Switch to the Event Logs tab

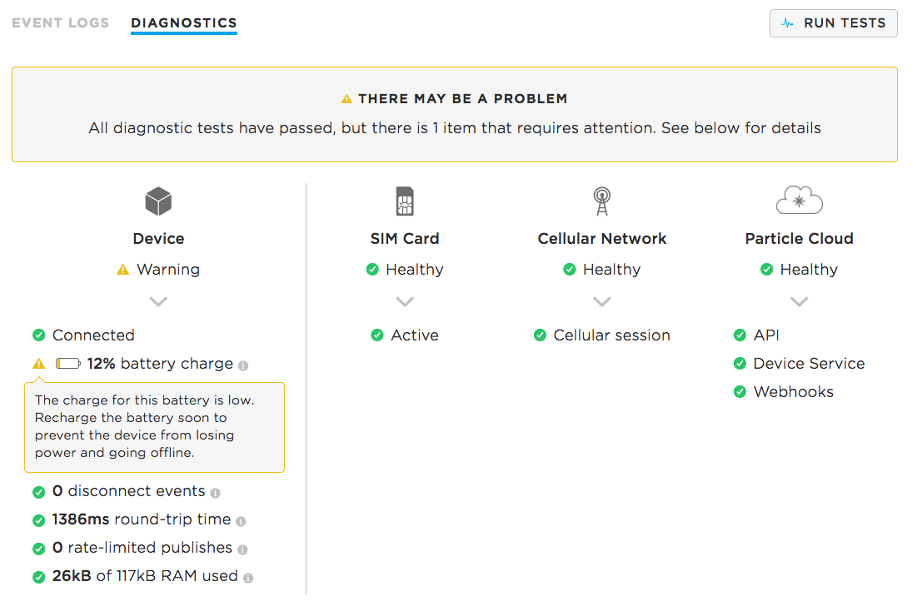[x=61, y=23]
